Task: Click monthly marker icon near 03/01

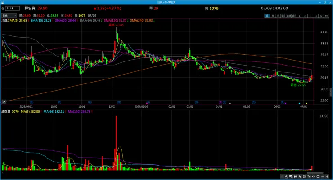Action: tap(197, 102)
